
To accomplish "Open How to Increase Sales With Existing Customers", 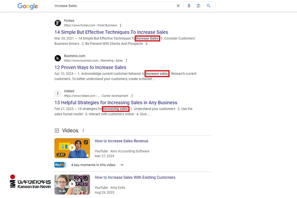I will [135, 177].
